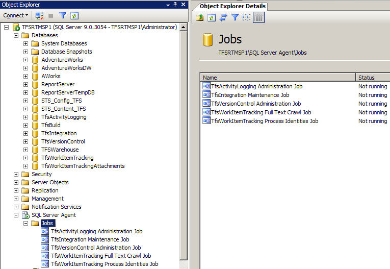Collapse the Databases folder
Screen dimensions: 390x269
(16, 35)
